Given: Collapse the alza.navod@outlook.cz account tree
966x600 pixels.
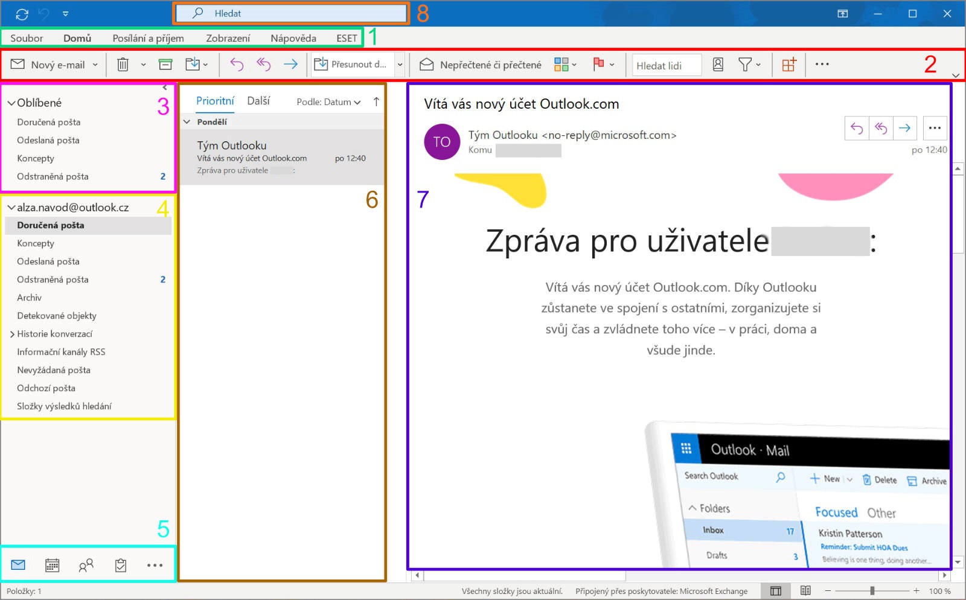Looking at the screenshot, I should [11, 208].
